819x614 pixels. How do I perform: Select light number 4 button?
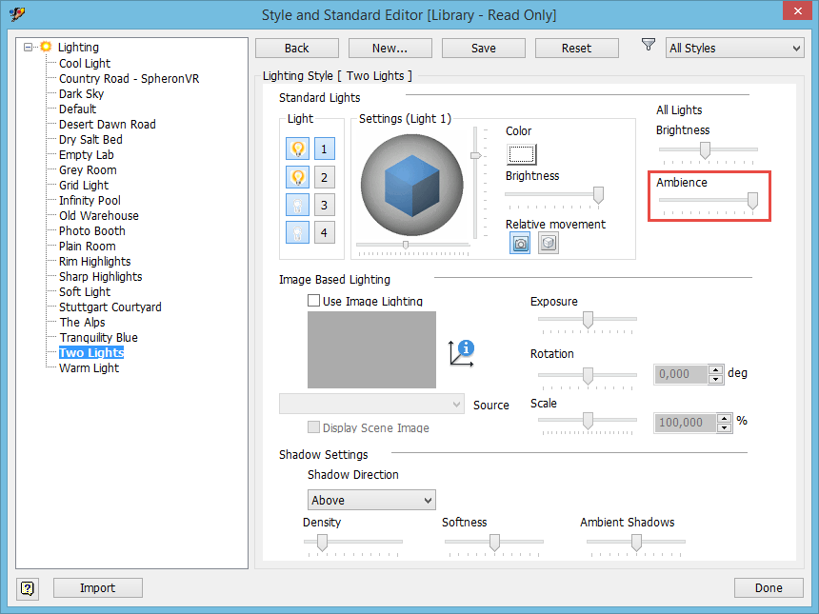click(x=325, y=232)
